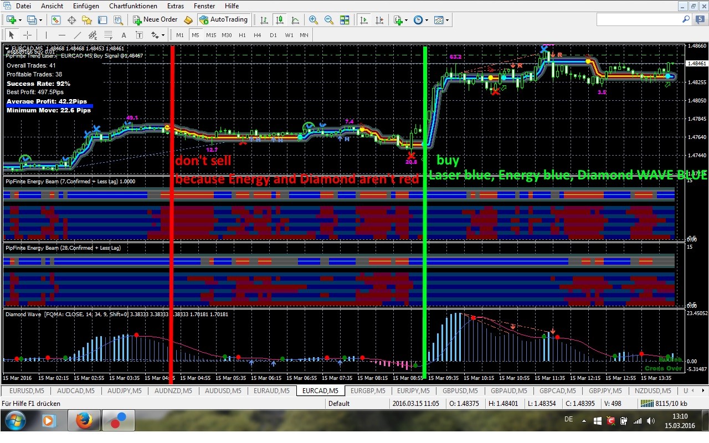Switch chart to candlestick mode
This screenshot has width=709, height=443.
click(280, 20)
